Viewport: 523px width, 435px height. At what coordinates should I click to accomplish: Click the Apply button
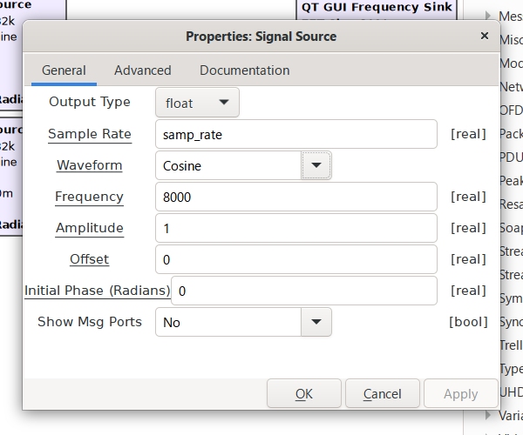[460, 394]
